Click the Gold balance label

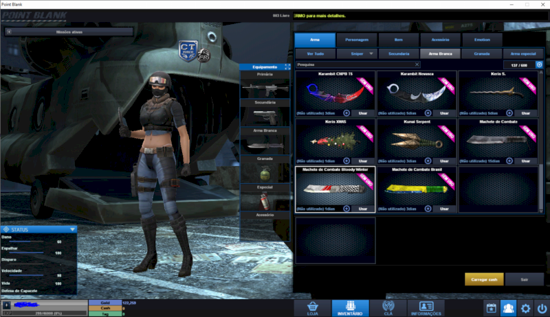pyautogui.click(x=105, y=303)
